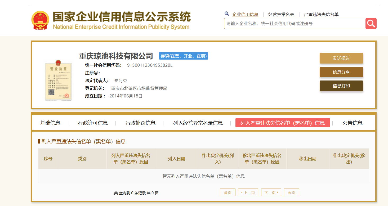Click the 作出决定机关(列入) column header
Image resolution: width=388 pixels, height=206 pixels.
(218, 159)
